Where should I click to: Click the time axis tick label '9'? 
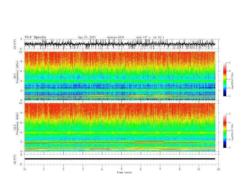[x=199, y=169]
